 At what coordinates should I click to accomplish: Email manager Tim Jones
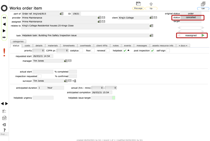[70, 61]
